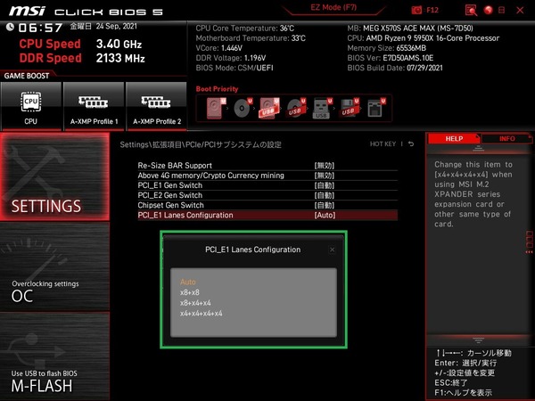Close the BIOS with the top-right X
The height and width of the screenshot is (401, 535).
click(520, 10)
